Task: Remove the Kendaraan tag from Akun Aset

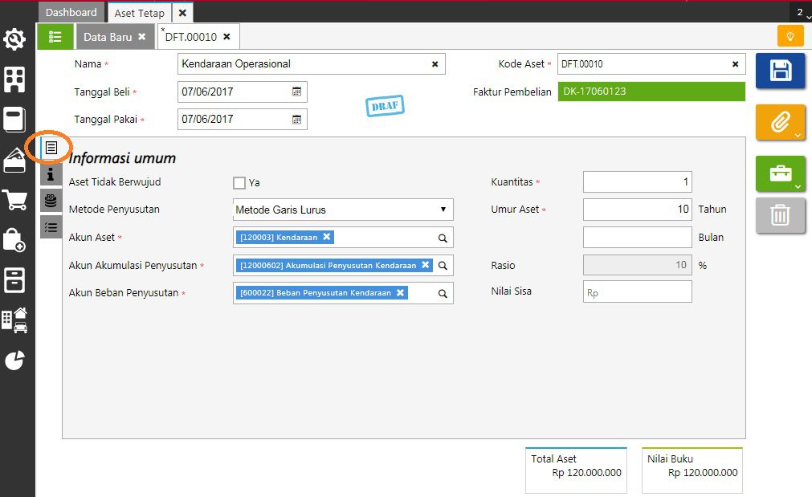Action: pos(327,237)
